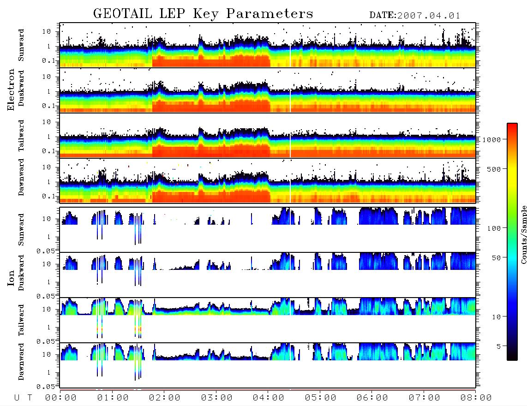Select the Electron Tailward spectrogram panel

coord(268,136)
